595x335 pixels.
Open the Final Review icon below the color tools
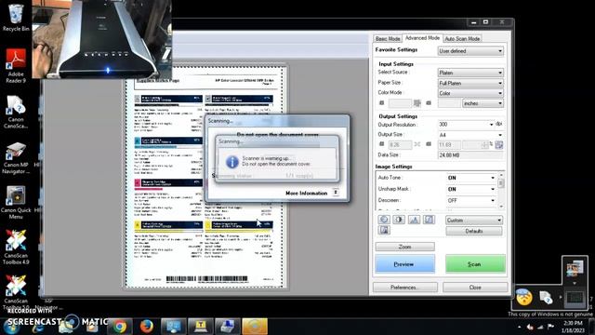coord(384,230)
